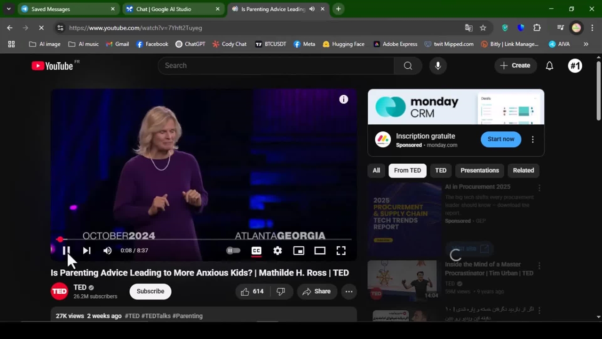
Task: Skip to the next video
Action: pyautogui.click(x=87, y=250)
